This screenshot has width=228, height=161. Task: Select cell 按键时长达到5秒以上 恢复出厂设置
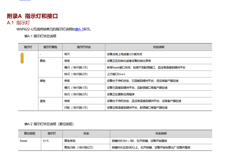161,147
